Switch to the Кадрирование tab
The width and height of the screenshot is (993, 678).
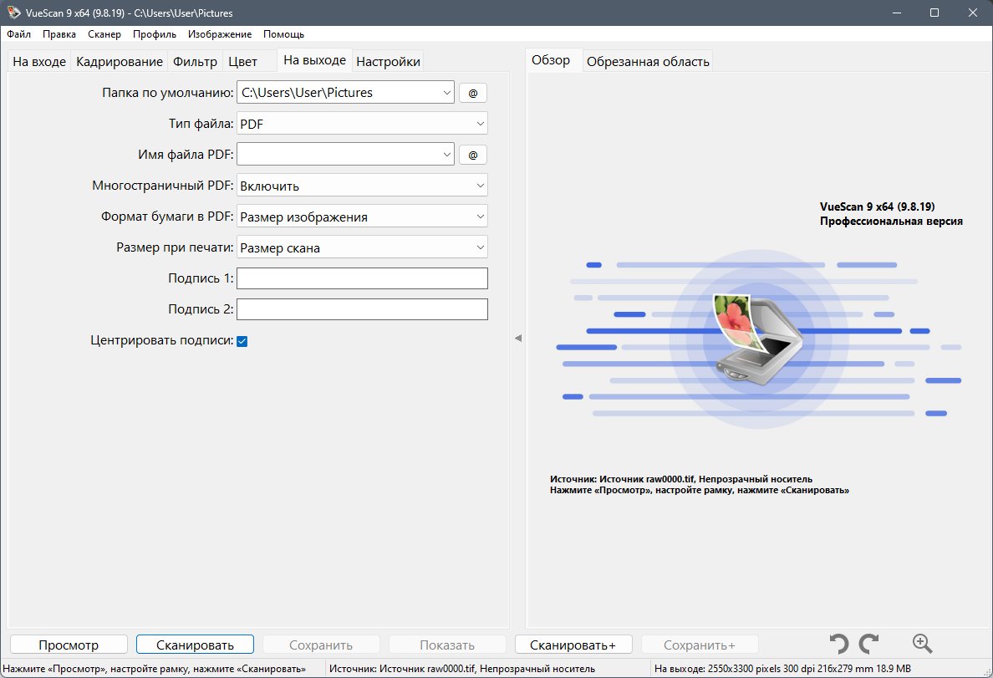119,62
